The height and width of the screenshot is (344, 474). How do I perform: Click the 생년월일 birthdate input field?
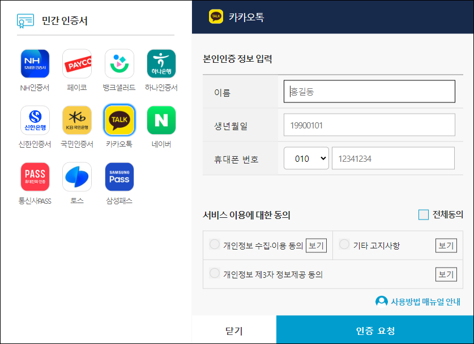369,125
